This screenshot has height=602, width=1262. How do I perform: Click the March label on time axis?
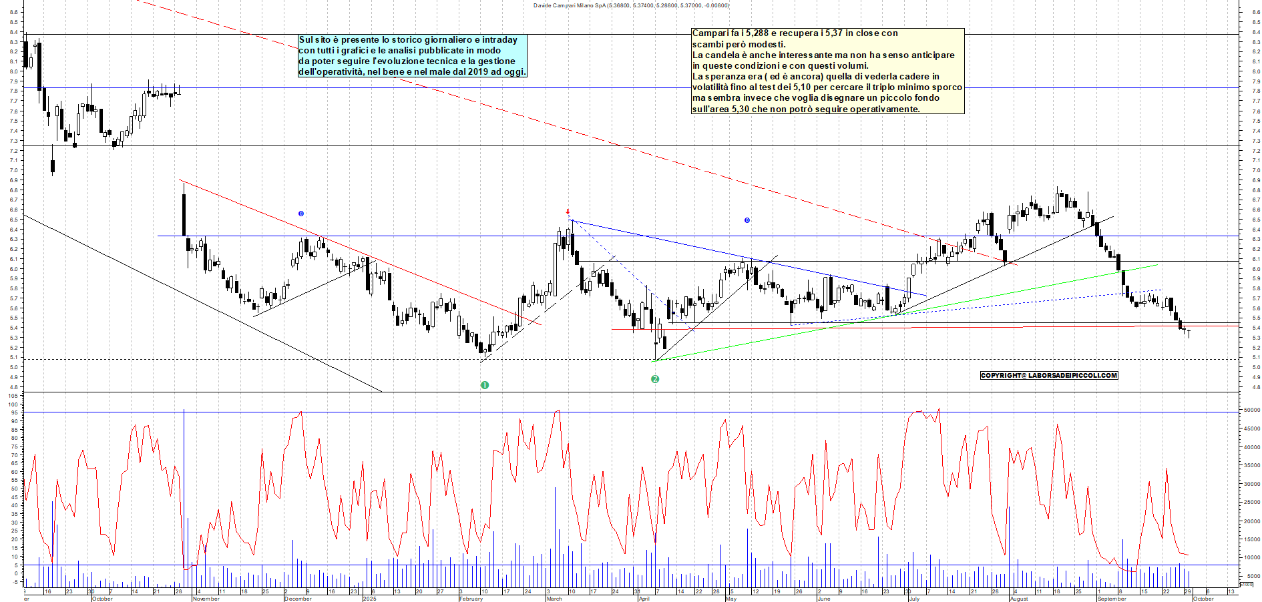pos(554,599)
